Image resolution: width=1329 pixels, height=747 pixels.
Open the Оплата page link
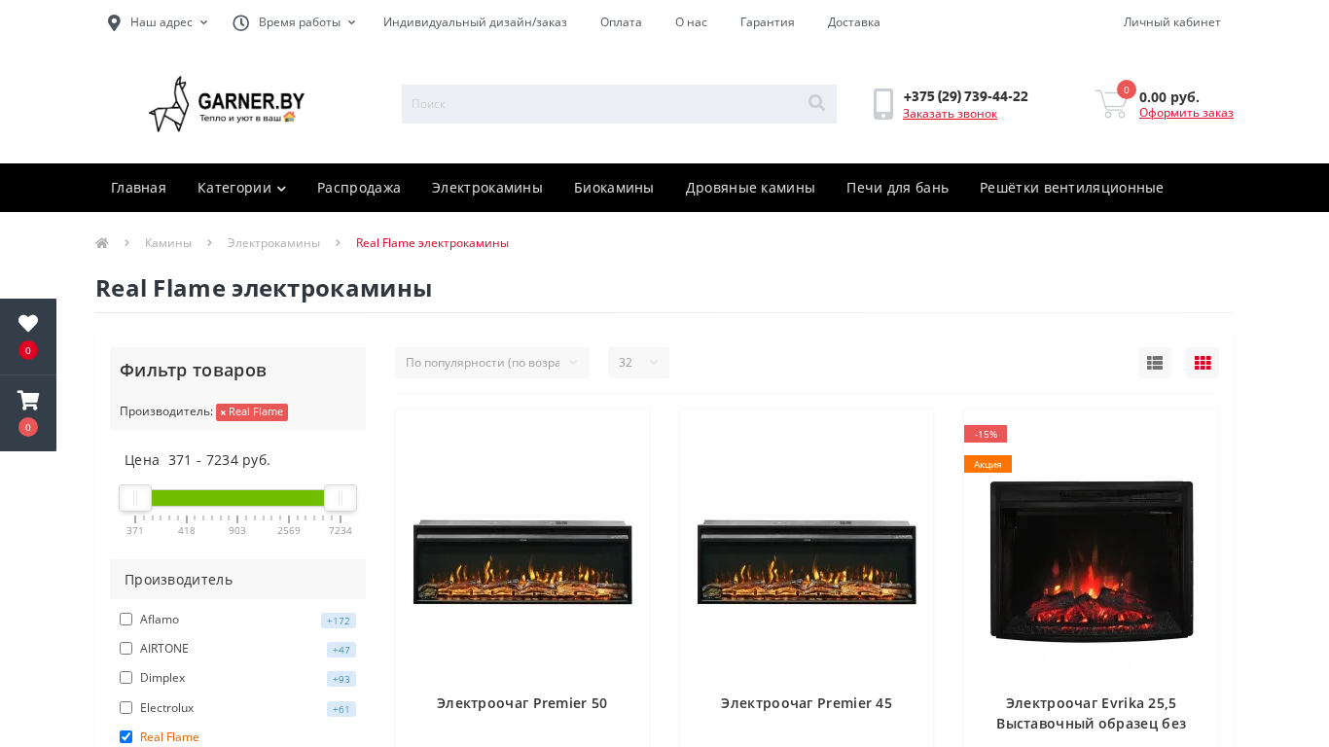pos(621,22)
